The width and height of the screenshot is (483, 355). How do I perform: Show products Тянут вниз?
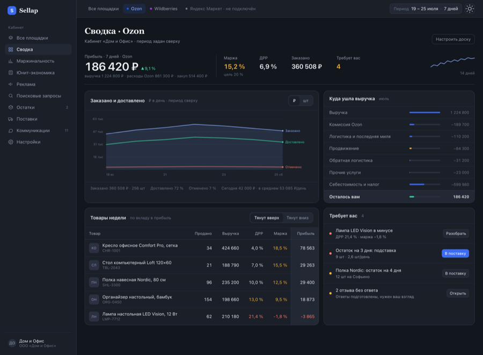click(x=297, y=218)
